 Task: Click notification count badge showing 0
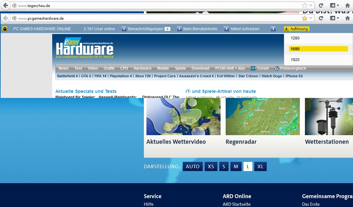[x=167, y=29]
